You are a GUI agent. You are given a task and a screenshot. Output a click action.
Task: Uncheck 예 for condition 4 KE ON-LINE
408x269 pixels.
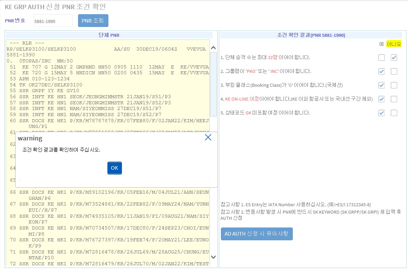pyautogui.click(x=381, y=99)
